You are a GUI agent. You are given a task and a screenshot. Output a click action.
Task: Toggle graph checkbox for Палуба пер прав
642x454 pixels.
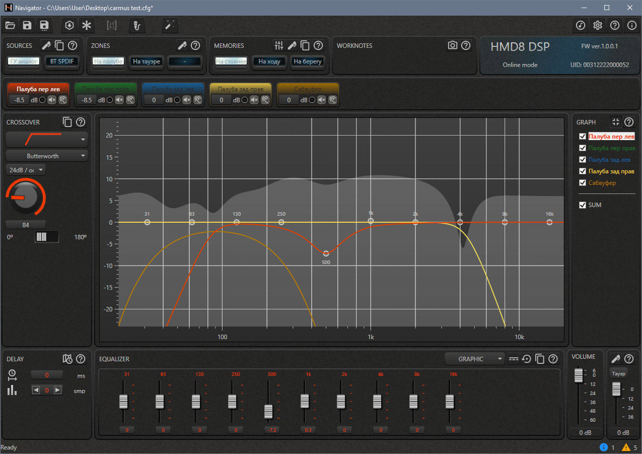point(583,148)
